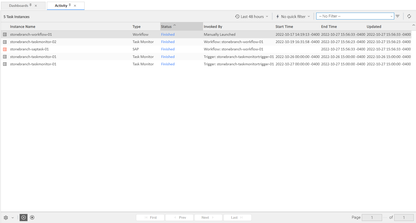This screenshot has height=223, width=416.
Task: Click row icon for stonebranch-taskmonitor-02
Action: 5,42
